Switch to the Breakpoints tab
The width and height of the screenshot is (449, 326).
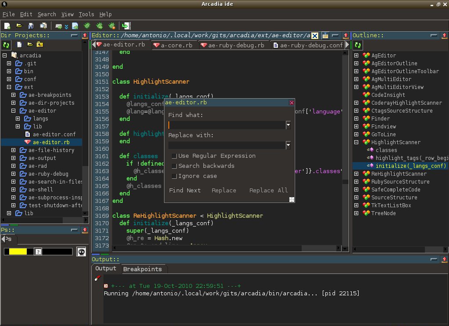coord(142,269)
